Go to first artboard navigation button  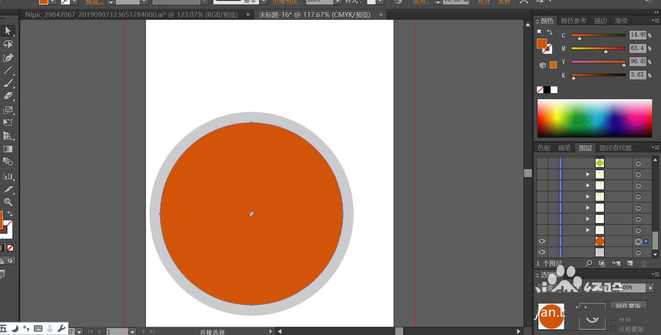90,331
